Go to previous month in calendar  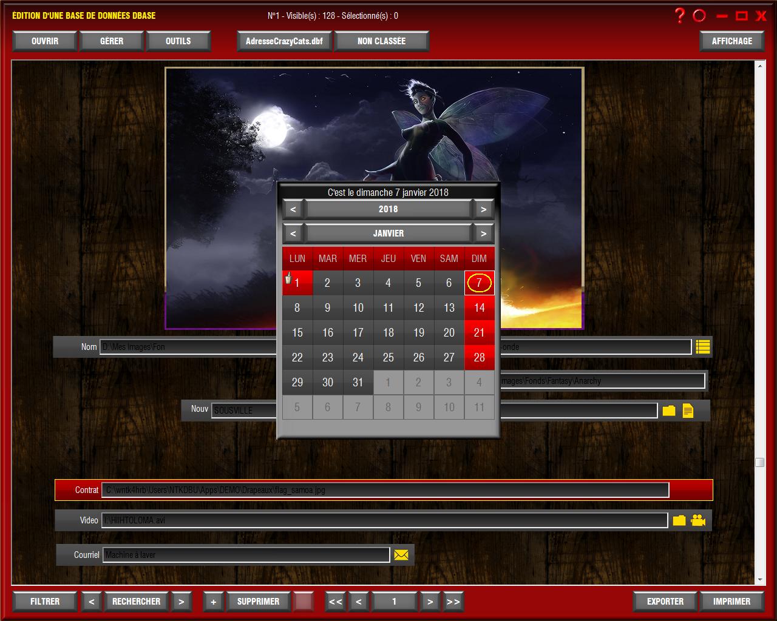[293, 233]
